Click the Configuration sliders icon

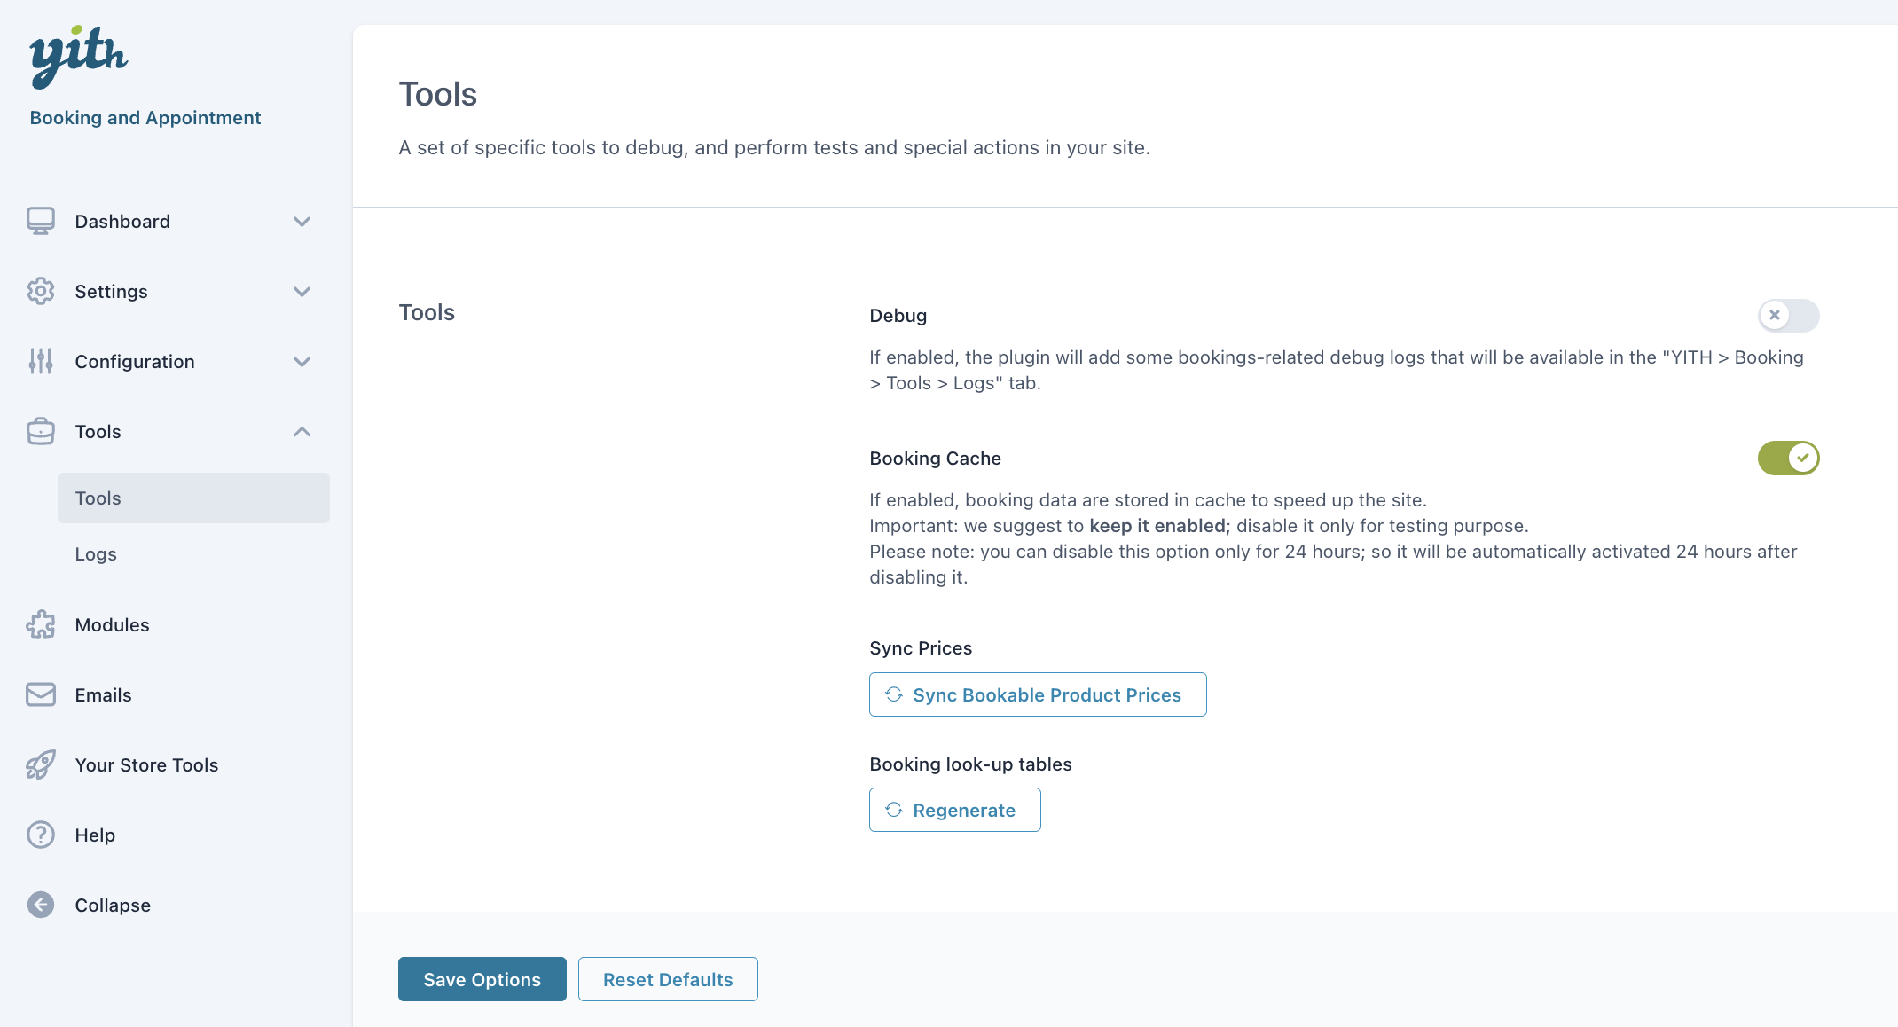click(x=41, y=361)
